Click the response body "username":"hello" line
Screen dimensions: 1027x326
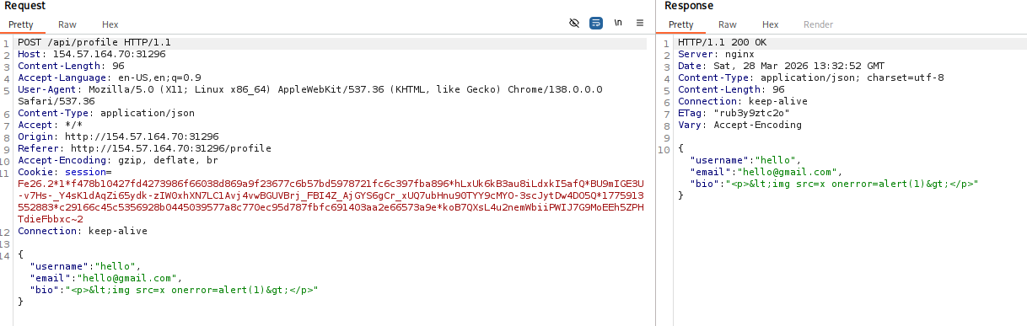tap(745, 160)
